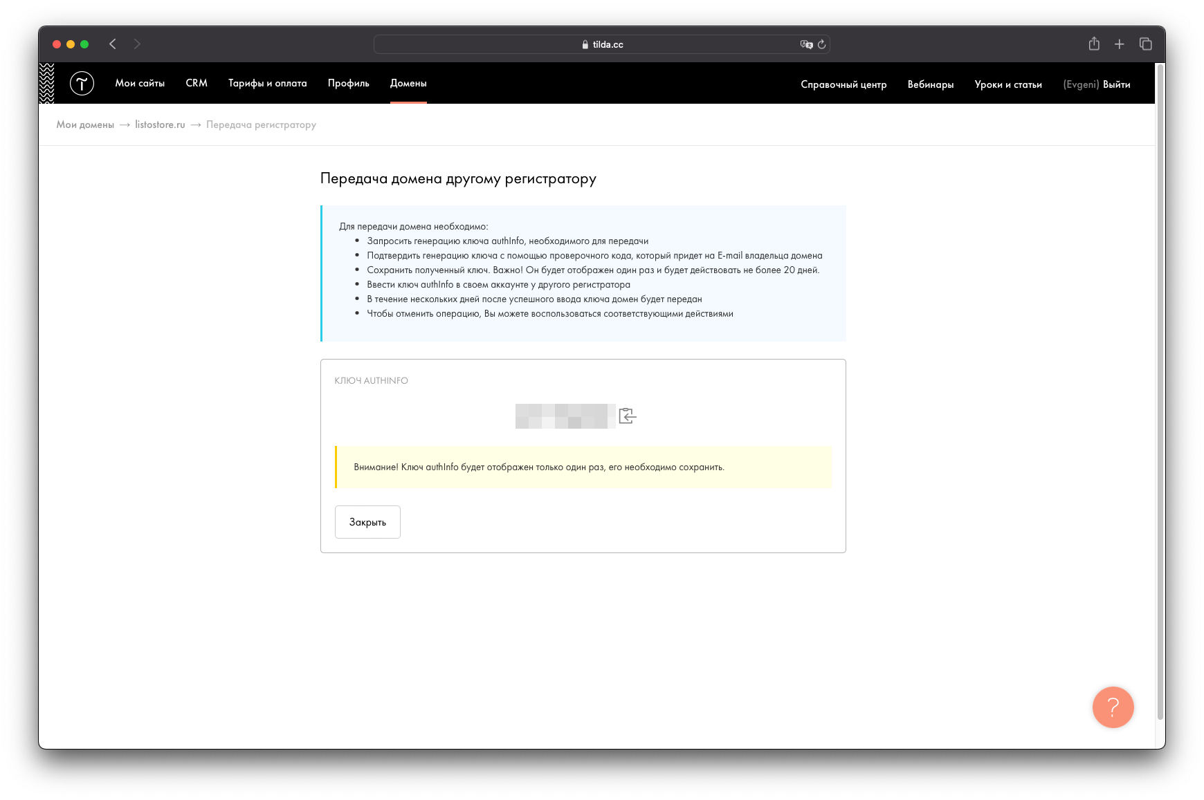Screen dimensions: 1204x800
Task: Open the Профиль section
Action: pos(349,83)
